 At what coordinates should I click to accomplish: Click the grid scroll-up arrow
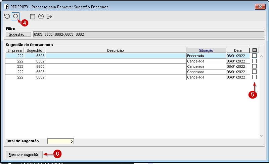(262, 56)
